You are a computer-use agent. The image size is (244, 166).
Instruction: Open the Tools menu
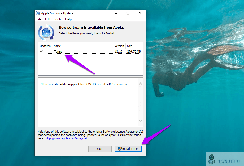pos(58,19)
